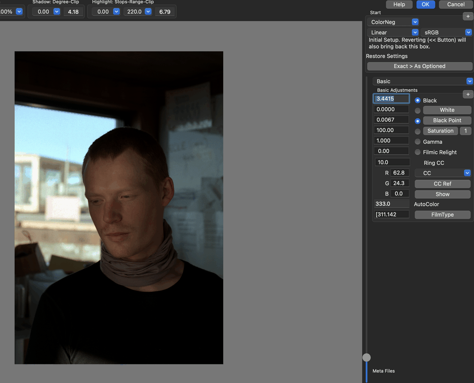Screen dimensions: 474x383
Task: Select the Saturation radio button
Action: (x=418, y=131)
